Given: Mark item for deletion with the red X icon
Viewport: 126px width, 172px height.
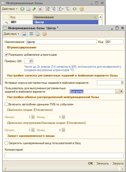Looking at the screenshot, I should (40, 9).
